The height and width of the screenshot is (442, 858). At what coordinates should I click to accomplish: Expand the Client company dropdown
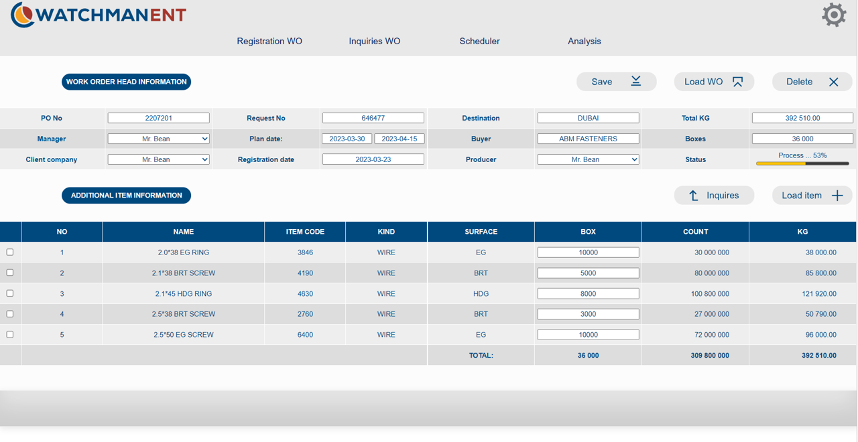click(x=159, y=159)
